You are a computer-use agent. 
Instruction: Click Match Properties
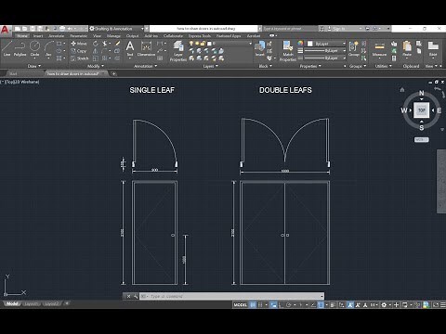(x=288, y=51)
